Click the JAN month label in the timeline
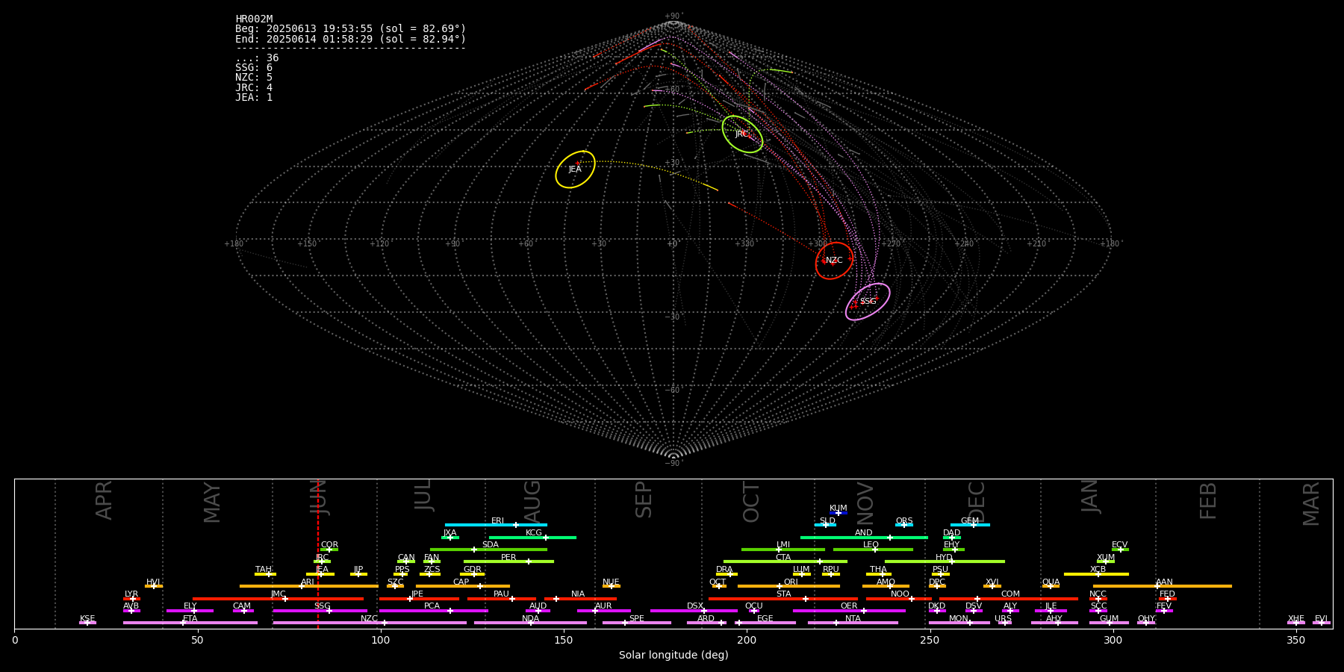 1090,496
